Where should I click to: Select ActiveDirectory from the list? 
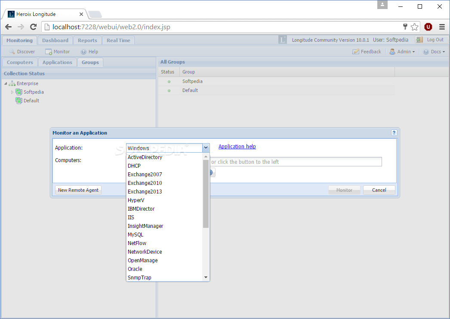pyautogui.click(x=164, y=157)
